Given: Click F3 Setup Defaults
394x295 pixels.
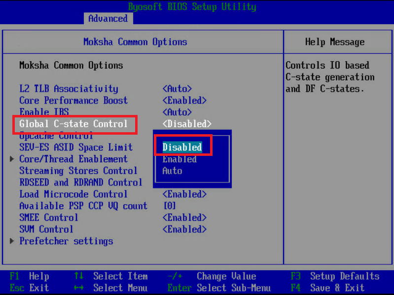Looking at the screenshot, I should click(x=335, y=276).
